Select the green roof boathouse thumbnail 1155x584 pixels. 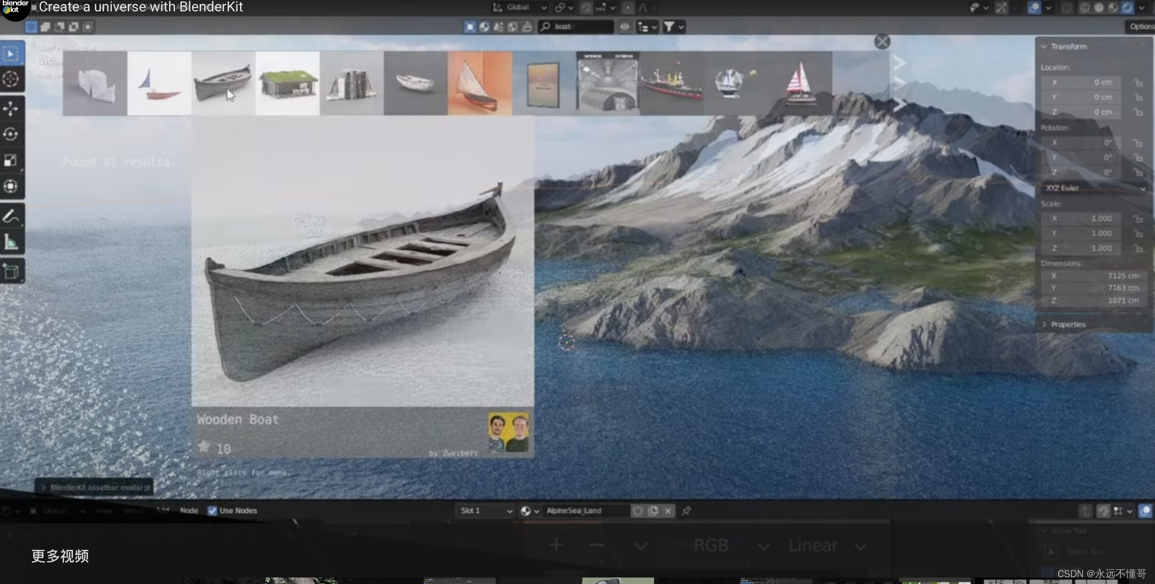point(288,83)
